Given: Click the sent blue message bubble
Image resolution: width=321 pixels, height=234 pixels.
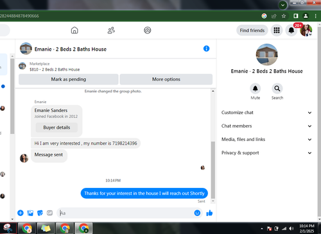Looking at the screenshot, I should click(144, 194).
